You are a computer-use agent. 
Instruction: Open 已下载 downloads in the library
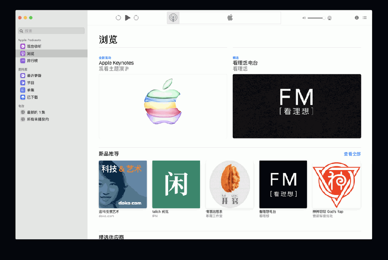(51, 97)
